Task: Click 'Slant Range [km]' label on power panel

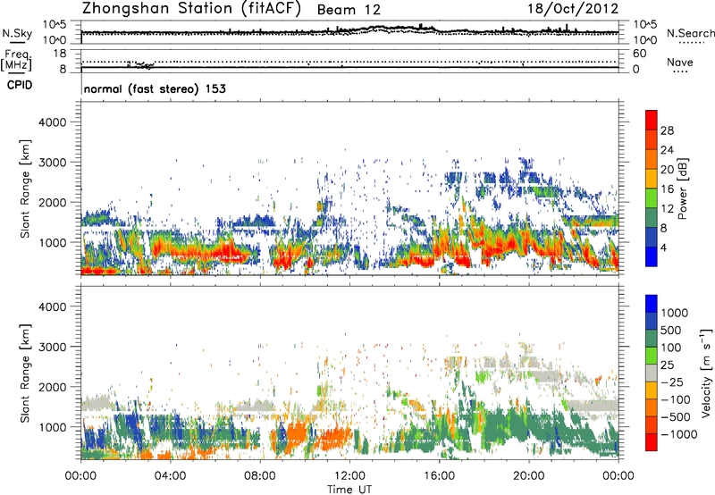Action: tap(25, 189)
